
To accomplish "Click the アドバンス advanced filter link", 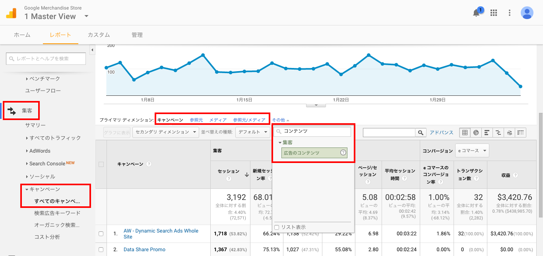I will pyautogui.click(x=441, y=132).
